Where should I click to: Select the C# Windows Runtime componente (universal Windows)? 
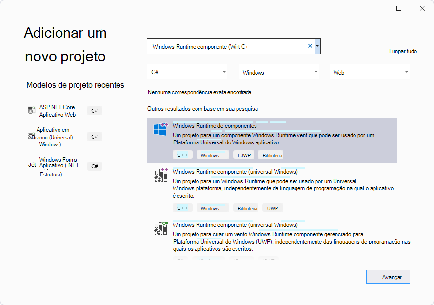pos(273,239)
